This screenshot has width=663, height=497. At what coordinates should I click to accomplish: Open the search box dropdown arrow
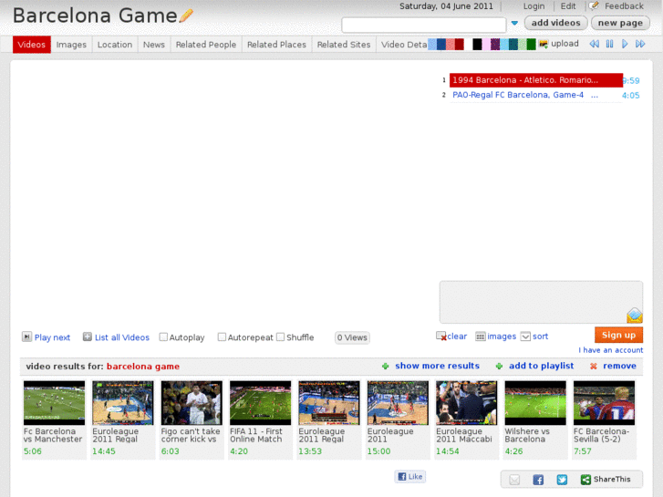[x=514, y=24]
